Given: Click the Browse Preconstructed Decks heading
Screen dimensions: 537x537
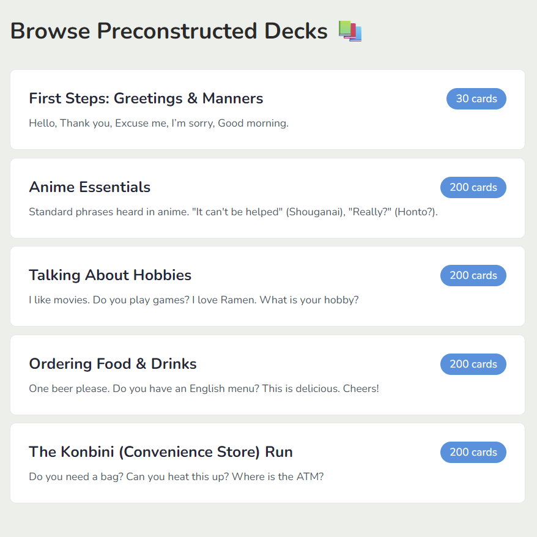Looking at the screenshot, I should click(x=169, y=31).
